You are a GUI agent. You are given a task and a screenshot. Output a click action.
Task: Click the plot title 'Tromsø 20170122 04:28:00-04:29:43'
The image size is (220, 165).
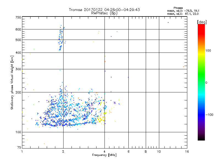tap(104, 10)
